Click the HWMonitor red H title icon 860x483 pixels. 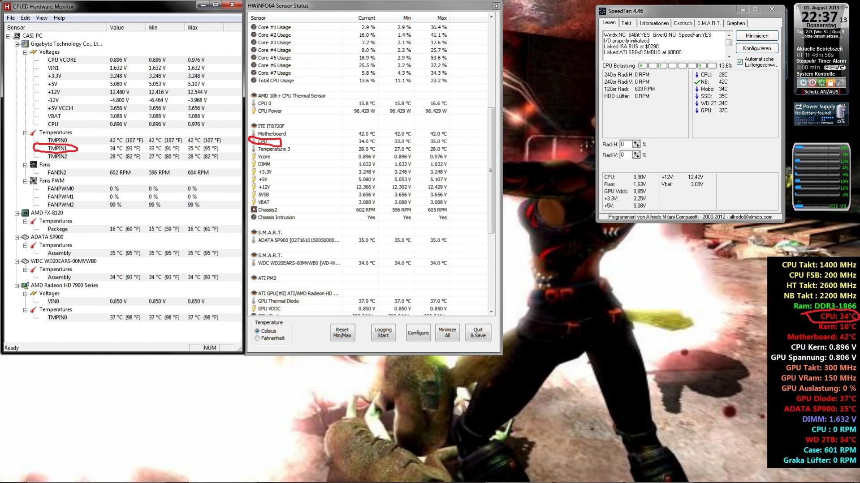pos(7,6)
